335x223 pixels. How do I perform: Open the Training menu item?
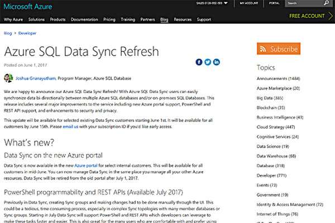128,20
